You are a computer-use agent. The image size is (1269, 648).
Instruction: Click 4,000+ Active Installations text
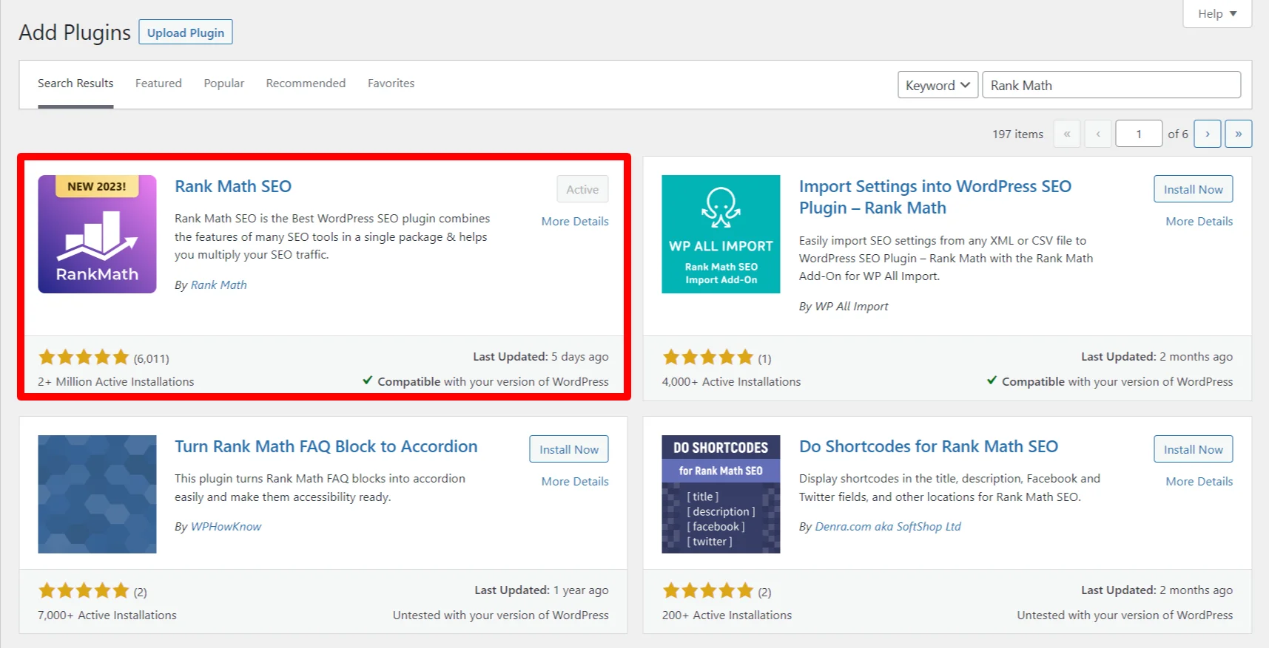pos(731,381)
